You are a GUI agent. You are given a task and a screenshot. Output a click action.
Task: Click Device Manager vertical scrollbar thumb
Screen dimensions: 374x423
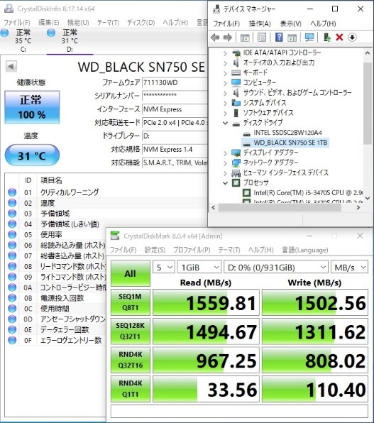coord(367,104)
